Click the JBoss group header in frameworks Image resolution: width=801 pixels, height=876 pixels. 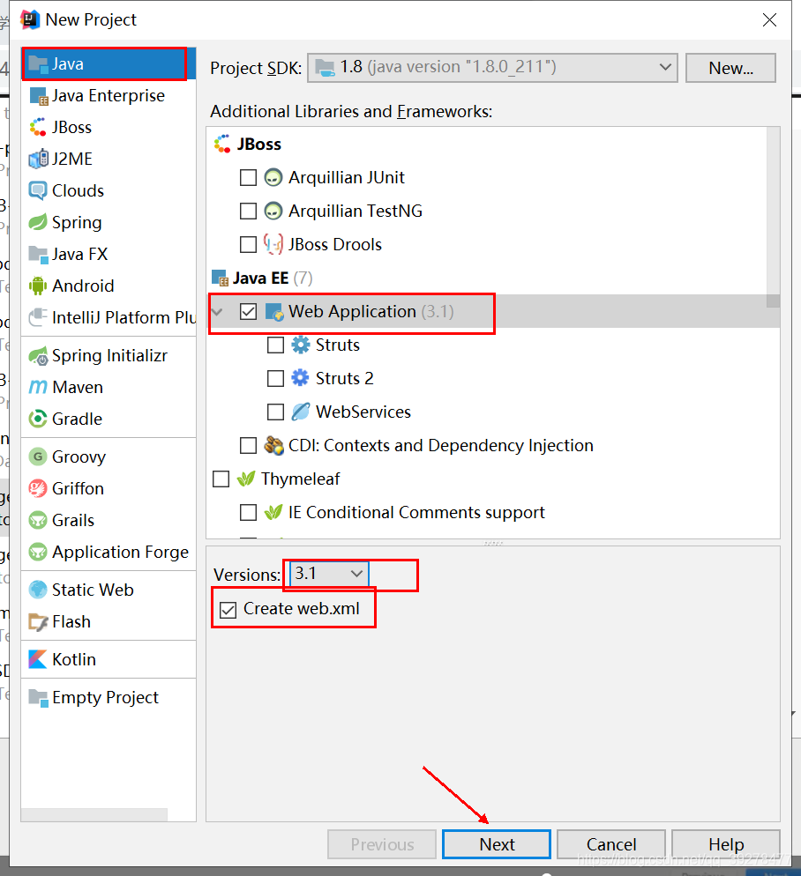point(247,145)
